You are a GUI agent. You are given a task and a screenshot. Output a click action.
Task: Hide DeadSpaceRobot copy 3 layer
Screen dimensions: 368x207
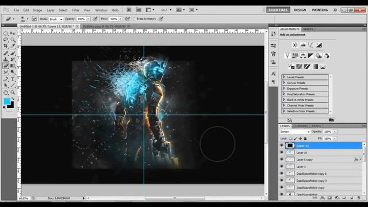(282, 181)
